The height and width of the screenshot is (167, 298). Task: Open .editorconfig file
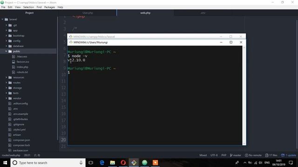click(20, 103)
